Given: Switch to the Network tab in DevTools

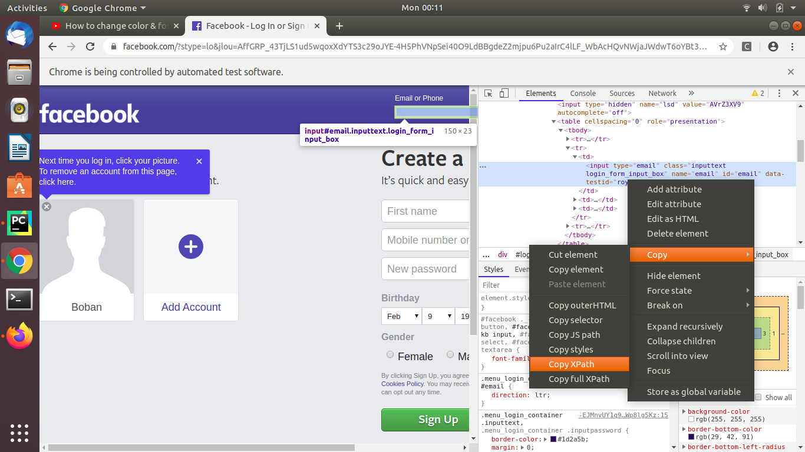Looking at the screenshot, I should (x=662, y=94).
